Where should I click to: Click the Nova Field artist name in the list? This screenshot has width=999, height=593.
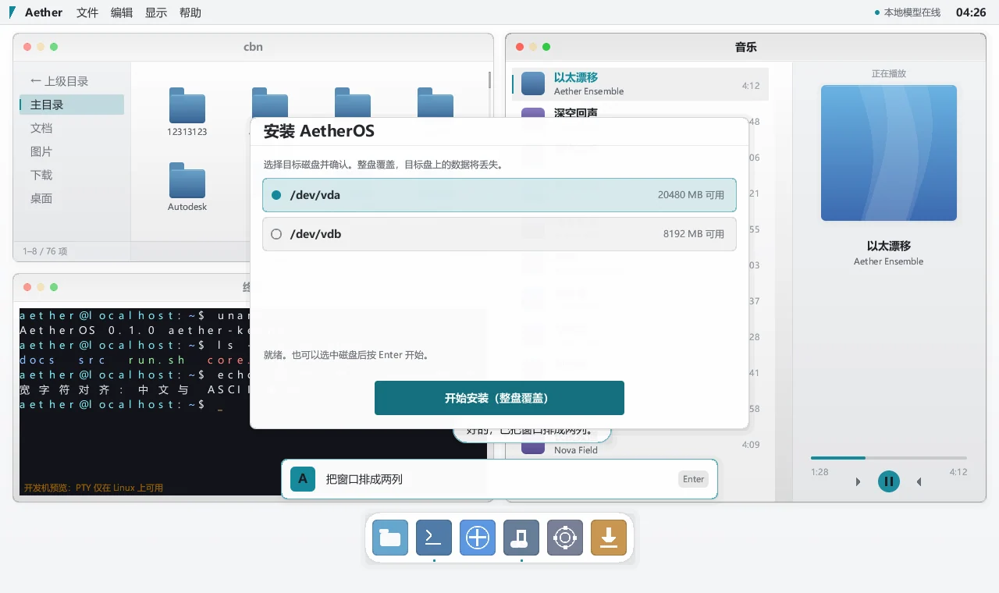pyautogui.click(x=576, y=450)
